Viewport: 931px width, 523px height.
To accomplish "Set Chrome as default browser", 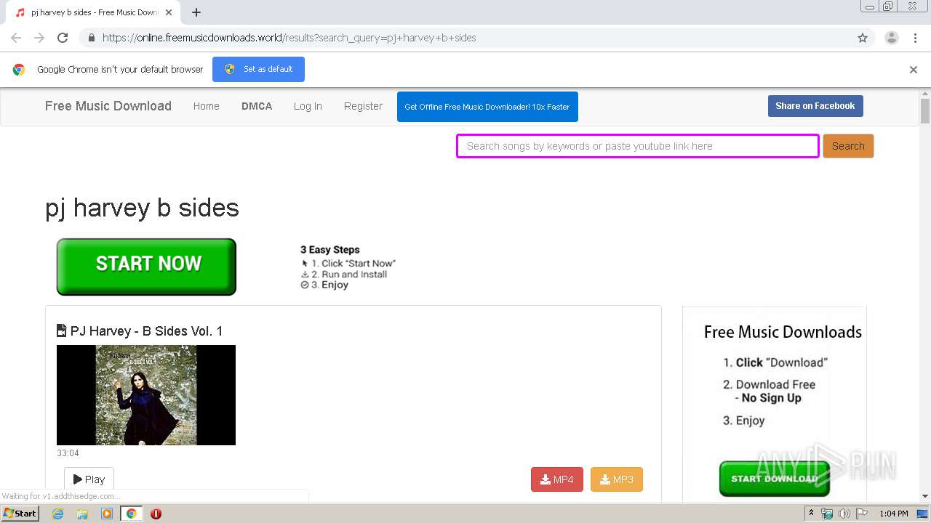I will pos(258,69).
